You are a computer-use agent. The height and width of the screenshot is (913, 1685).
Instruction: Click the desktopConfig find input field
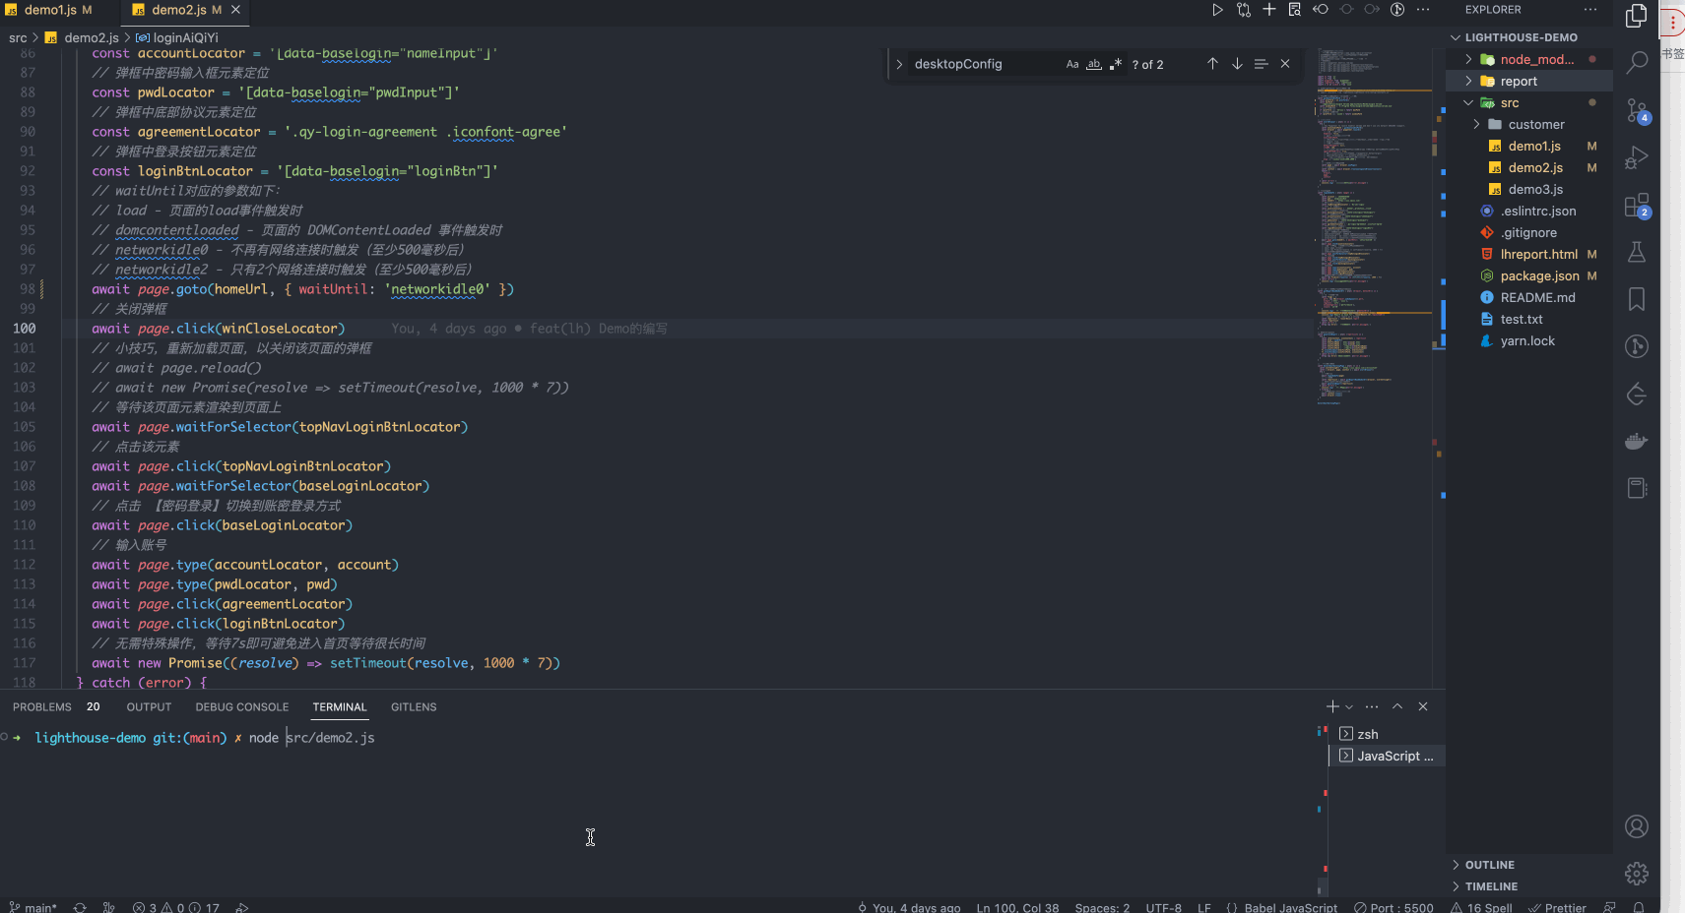[985, 64]
